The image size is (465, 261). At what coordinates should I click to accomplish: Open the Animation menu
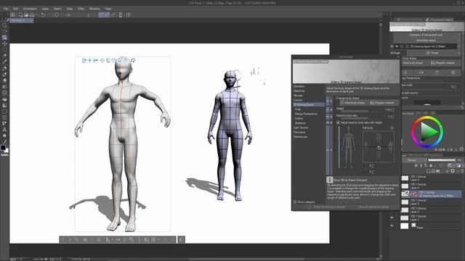pos(30,9)
